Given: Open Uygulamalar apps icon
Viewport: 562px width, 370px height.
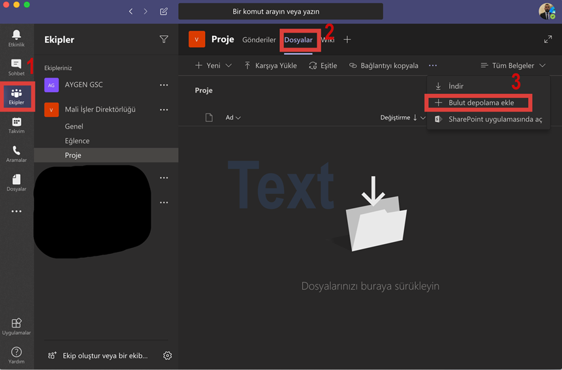Looking at the screenshot, I should pyautogui.click(x=16, y=326).
